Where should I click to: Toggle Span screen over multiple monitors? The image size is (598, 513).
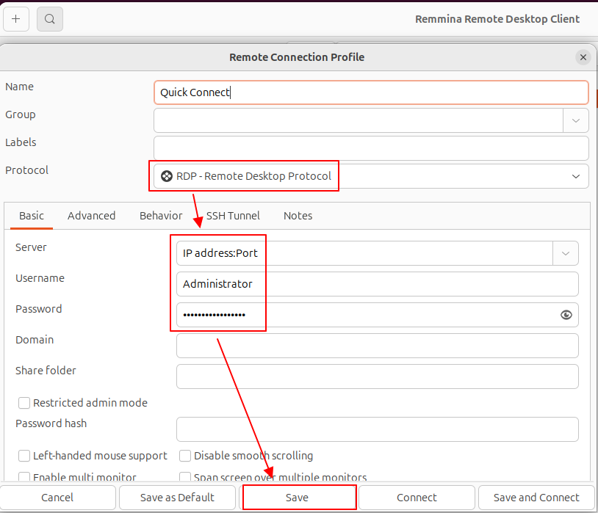(185, 477)
